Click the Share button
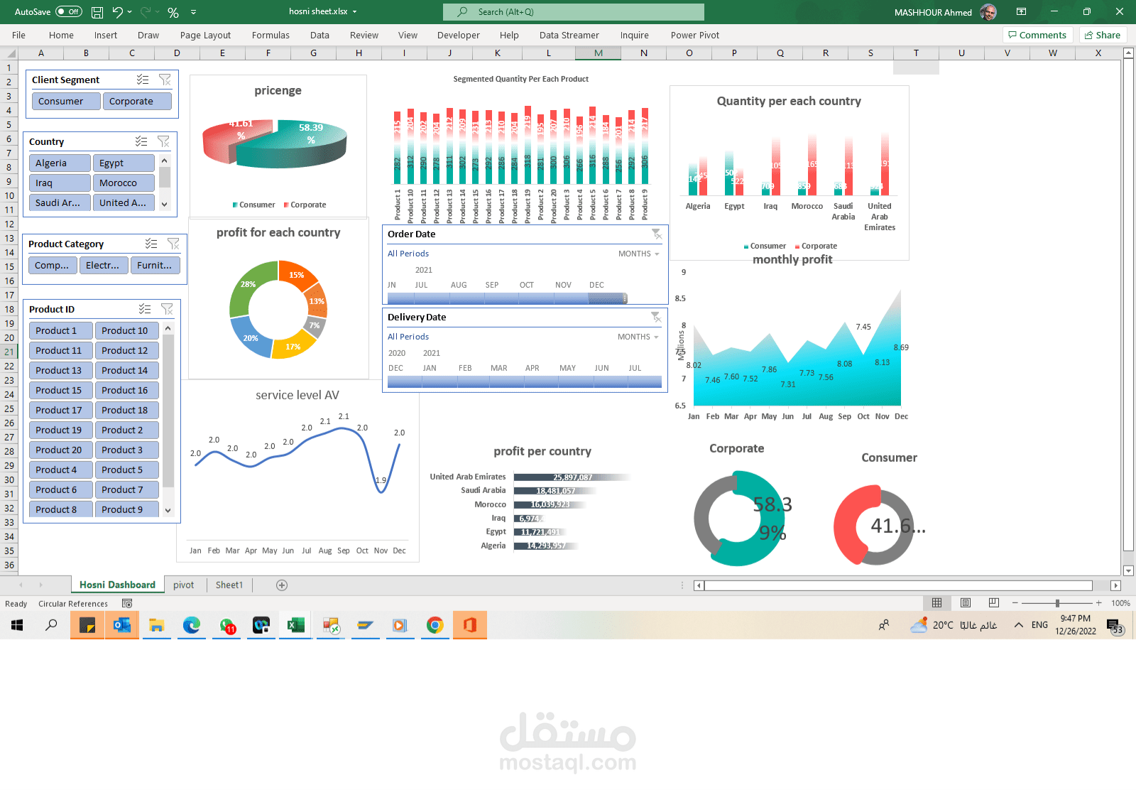This screenshot has width=1136, height=790. click(x=1103, y=35)
